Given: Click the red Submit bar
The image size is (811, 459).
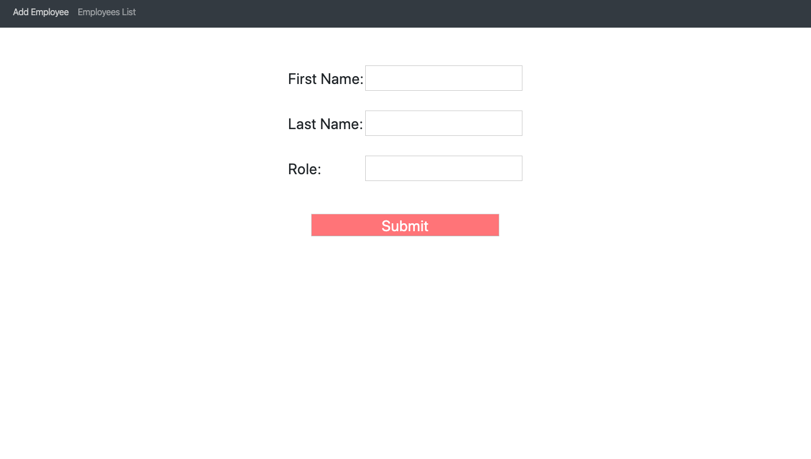Looking at the screenshot, I should click(405, 224).
